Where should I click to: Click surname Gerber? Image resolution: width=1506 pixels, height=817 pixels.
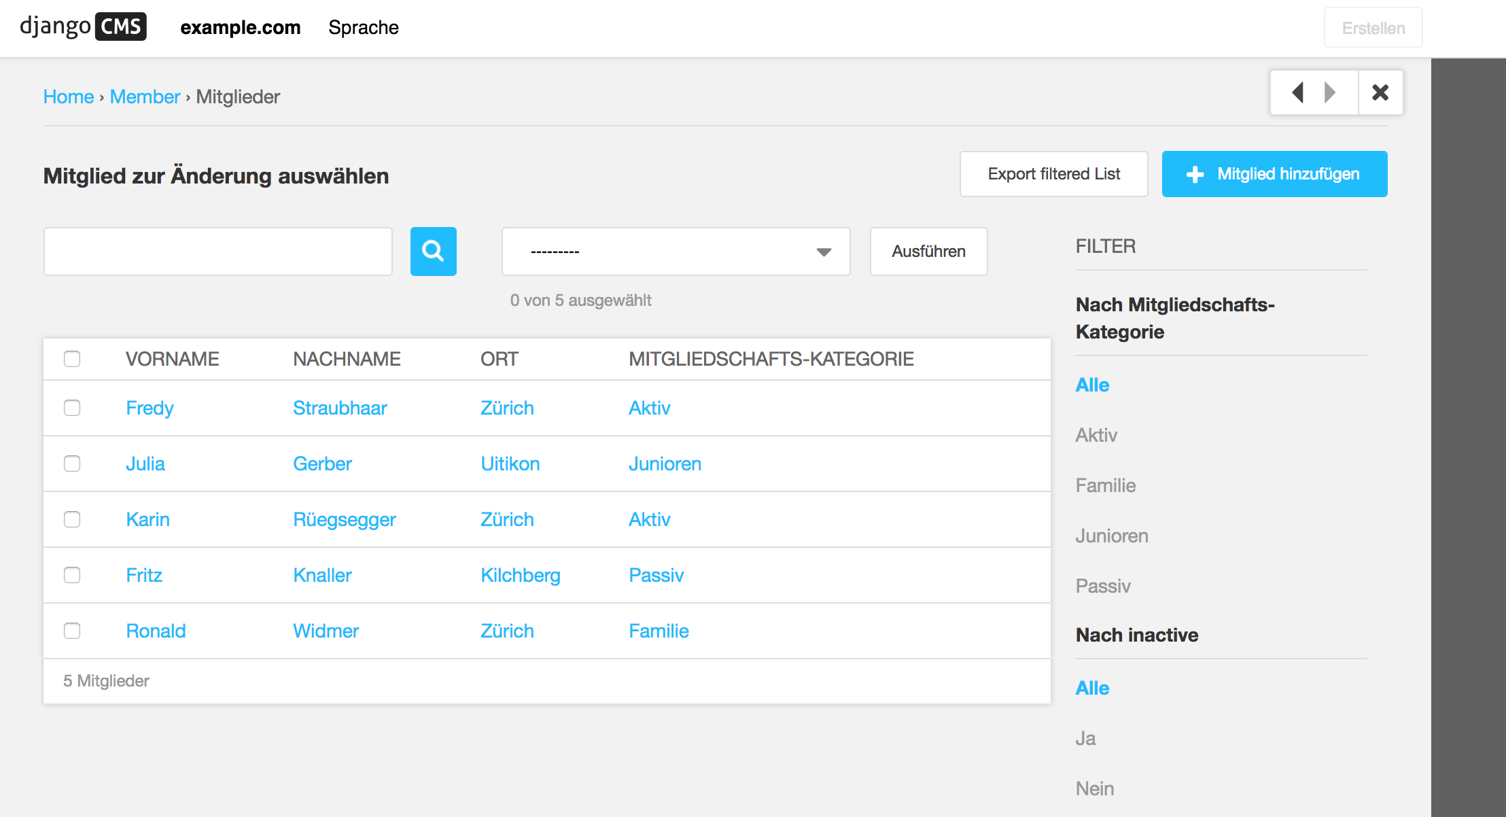(x=323, y=464)
